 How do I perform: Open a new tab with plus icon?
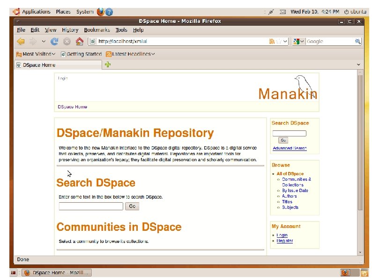[108, 64]
